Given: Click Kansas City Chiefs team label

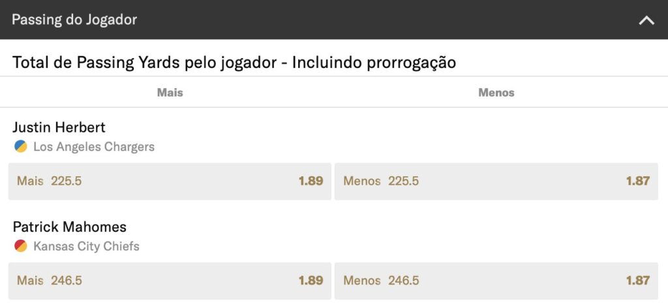Looking at the screenshot, I should (x=86, y=246).
